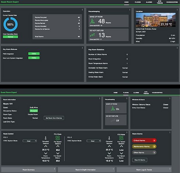180x173 pixels.
Task: Click the View All Alarms button
Action: tap(140, 160)
